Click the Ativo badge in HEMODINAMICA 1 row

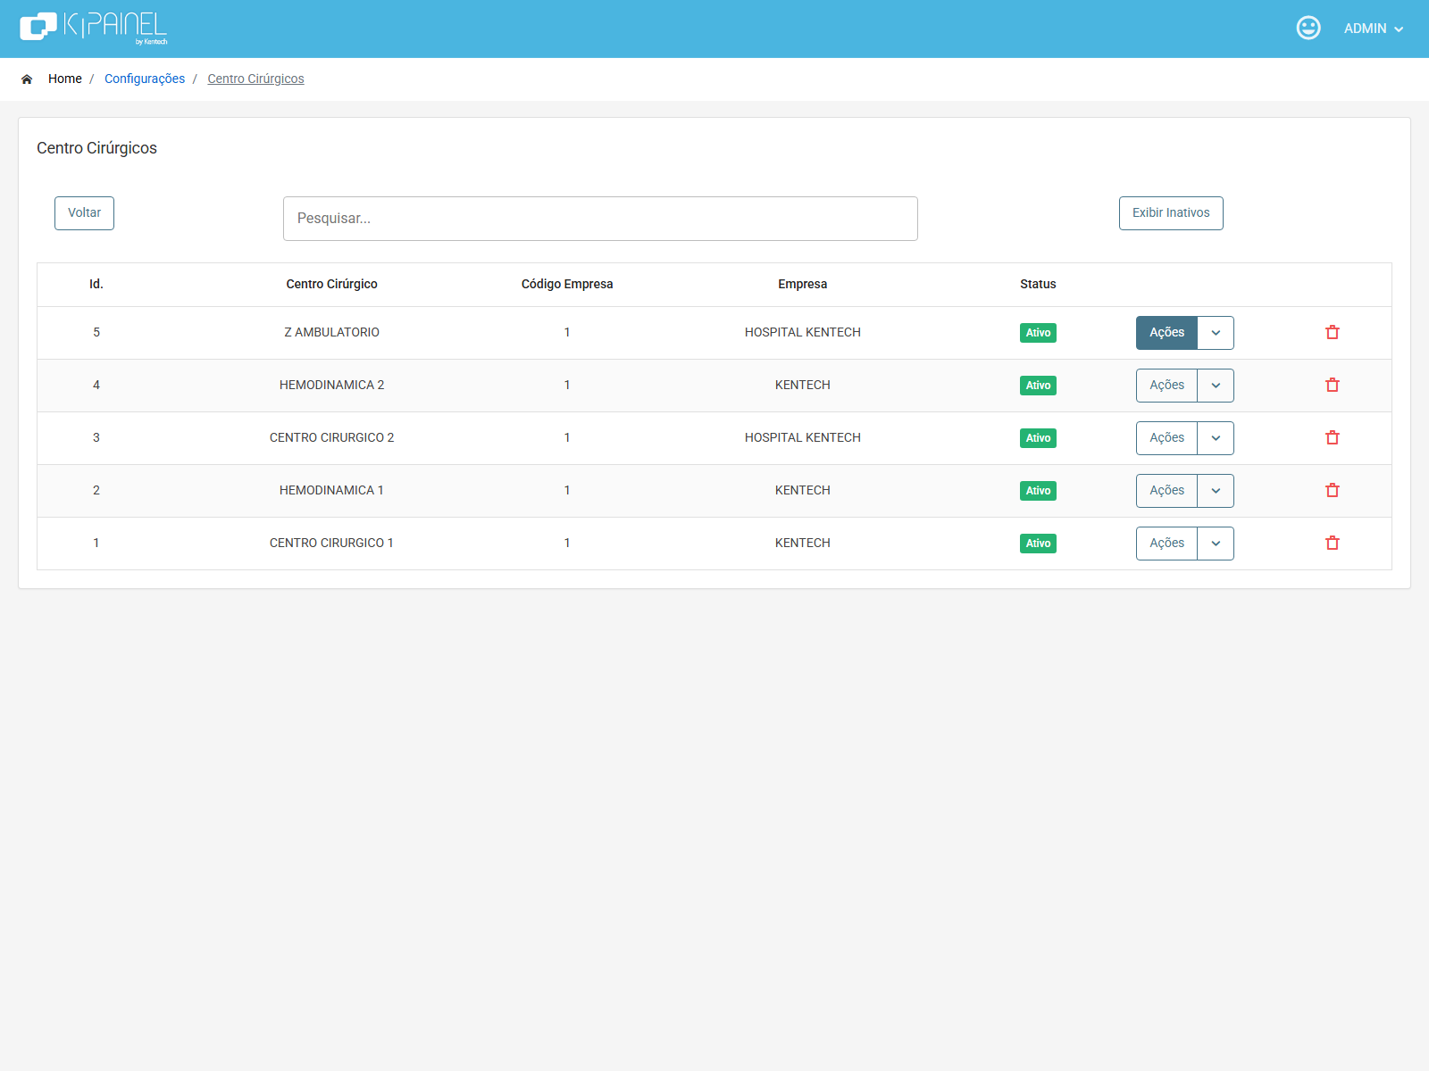pyautogui.click(x=1038, y=491)
